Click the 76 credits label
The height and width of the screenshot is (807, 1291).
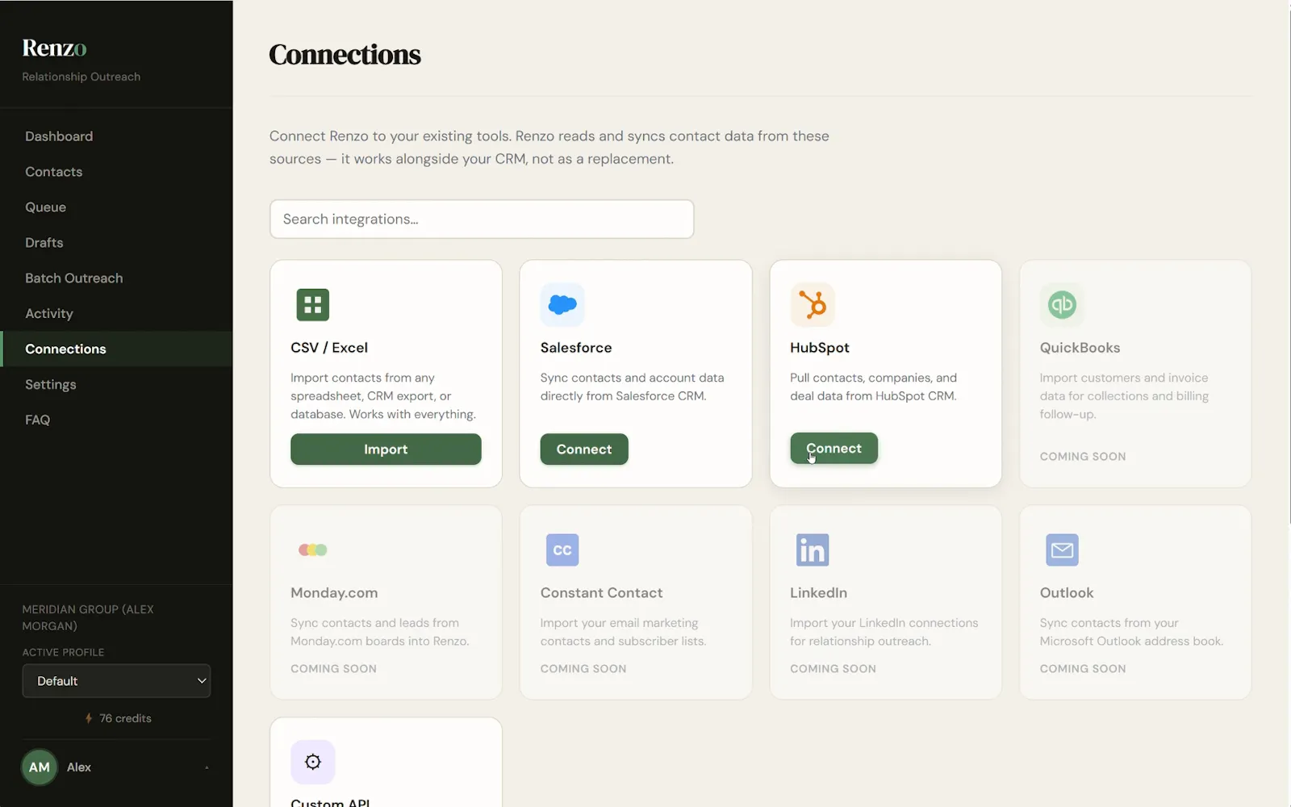125,718
